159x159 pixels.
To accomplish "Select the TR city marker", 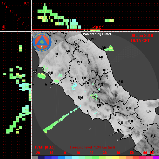I will tap(84, 80).
